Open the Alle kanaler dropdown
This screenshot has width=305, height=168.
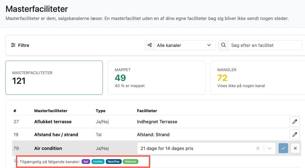[185, 45]
